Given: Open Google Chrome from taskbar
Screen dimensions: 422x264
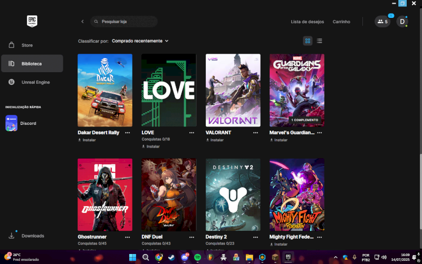Looking at the screenshot, I should pyautogui.click(x=159, y=257).
